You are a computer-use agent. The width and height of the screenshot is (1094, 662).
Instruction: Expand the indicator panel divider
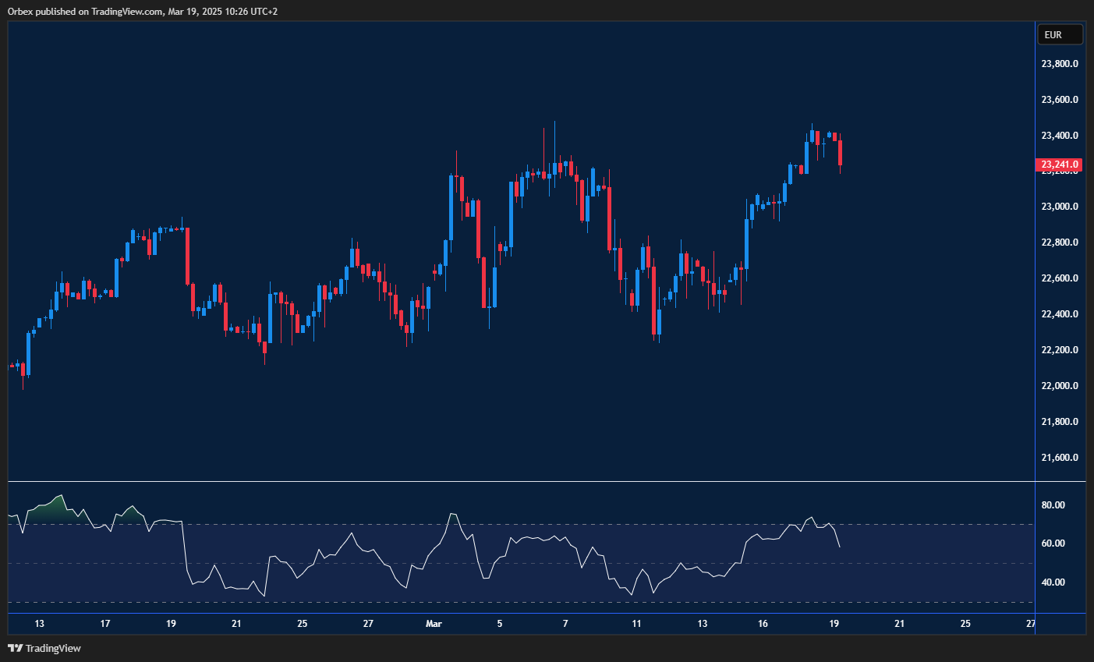coord(515,483)
